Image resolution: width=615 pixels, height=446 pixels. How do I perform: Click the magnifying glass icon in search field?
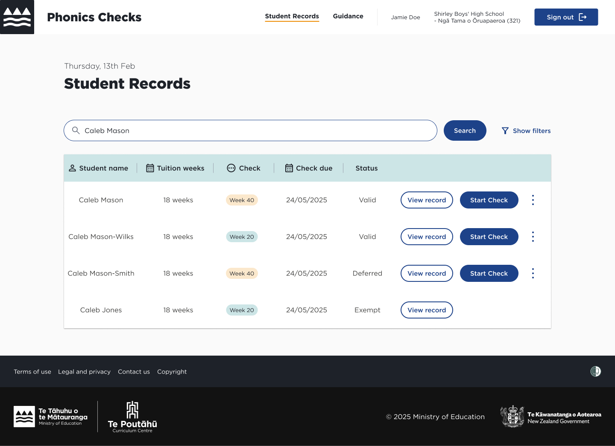click(76, 130)
